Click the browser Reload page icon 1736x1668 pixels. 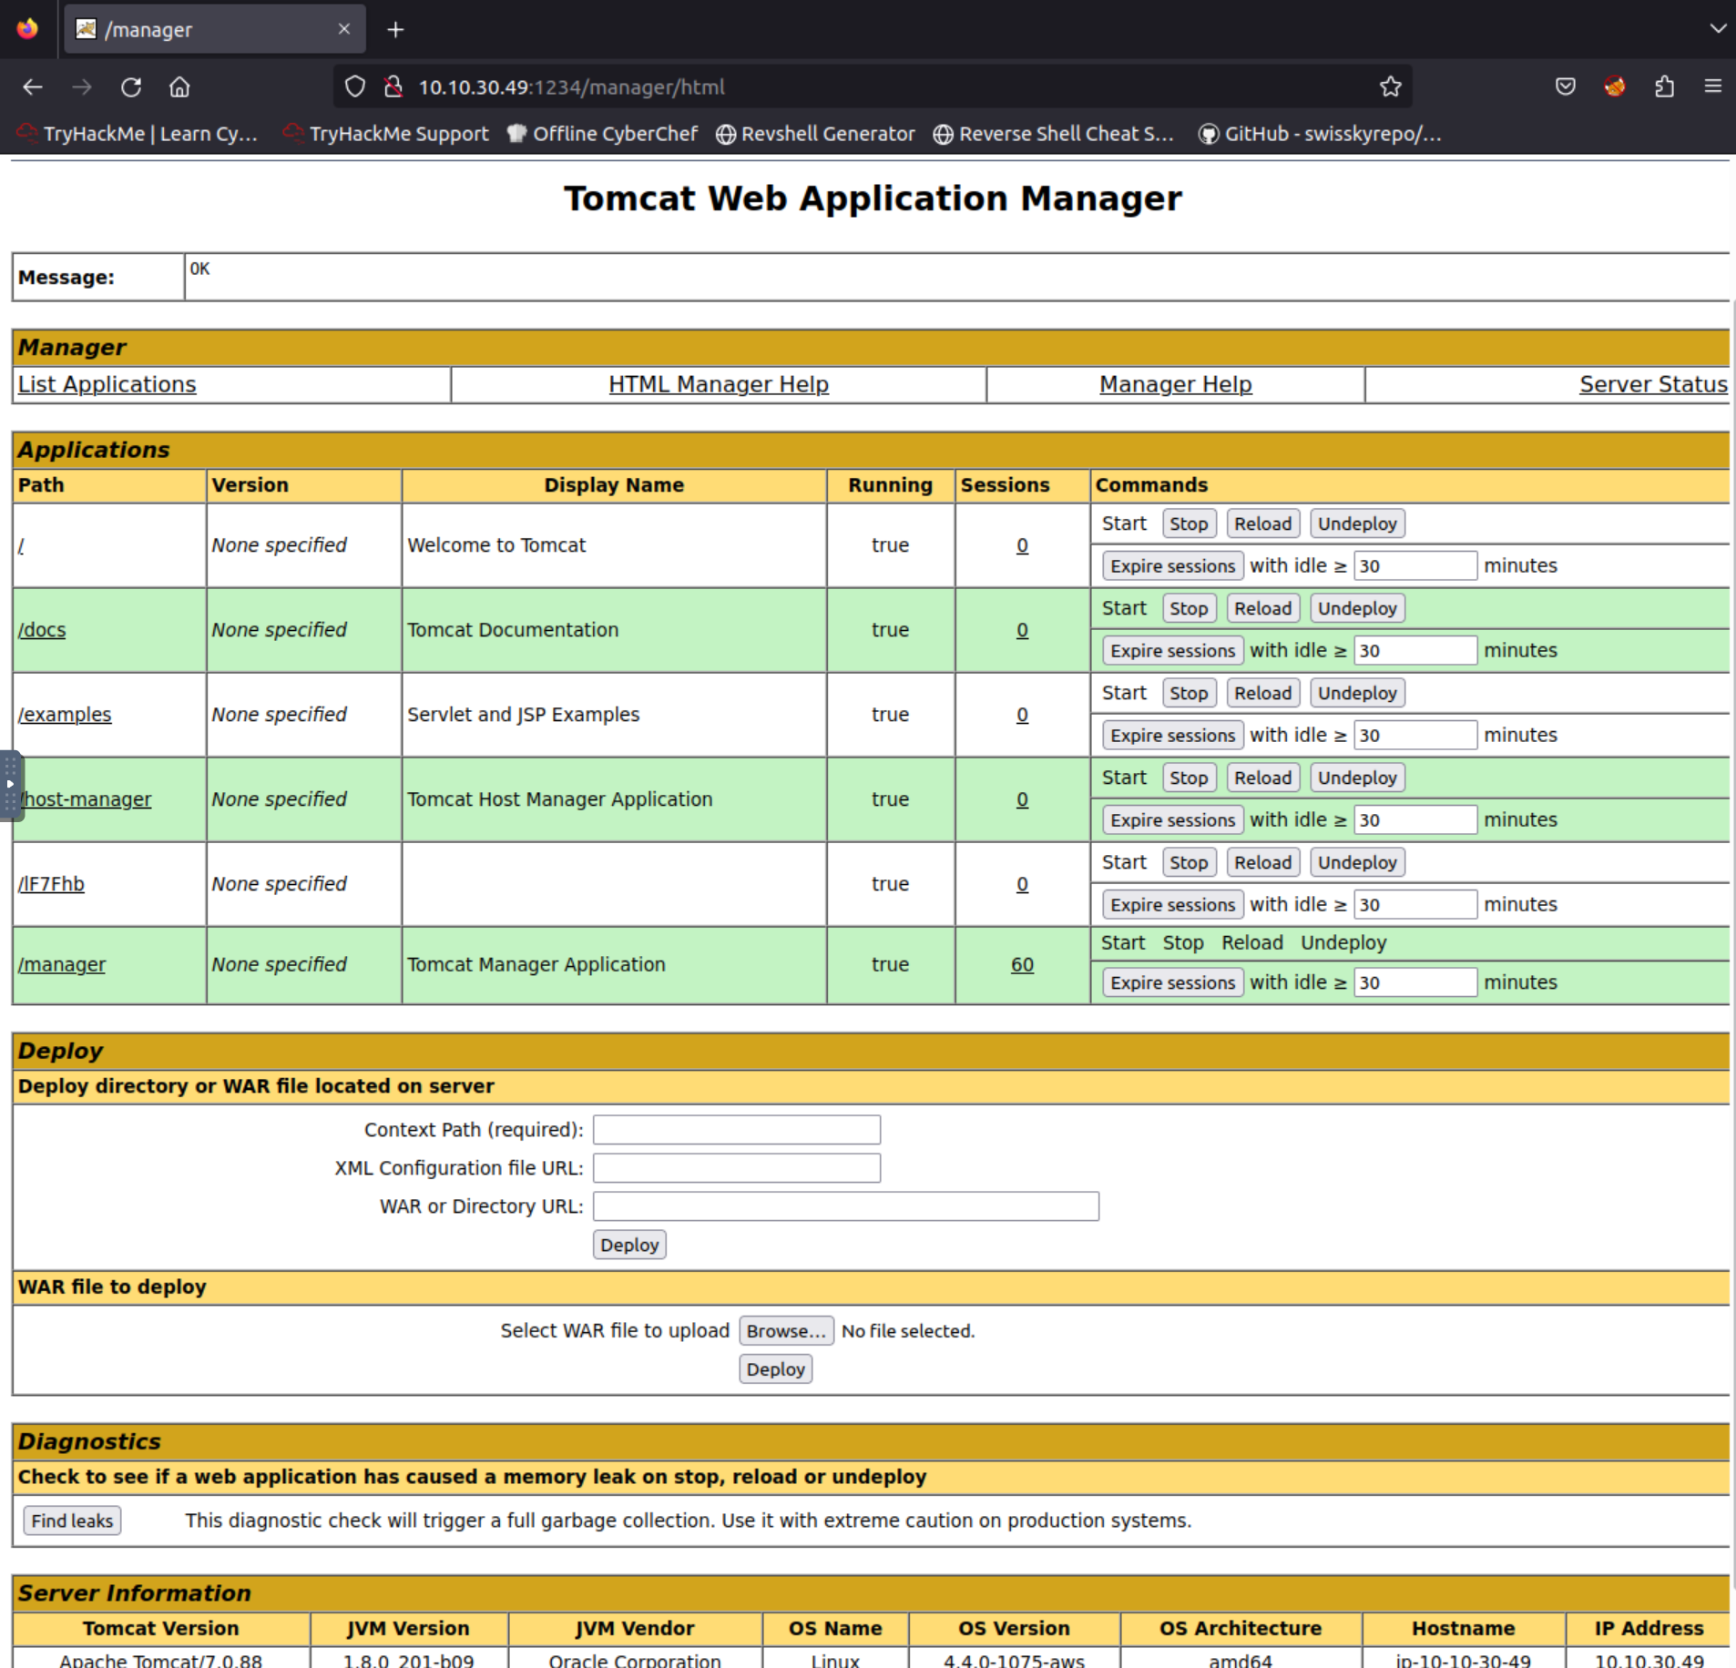(x=131, y=87)
